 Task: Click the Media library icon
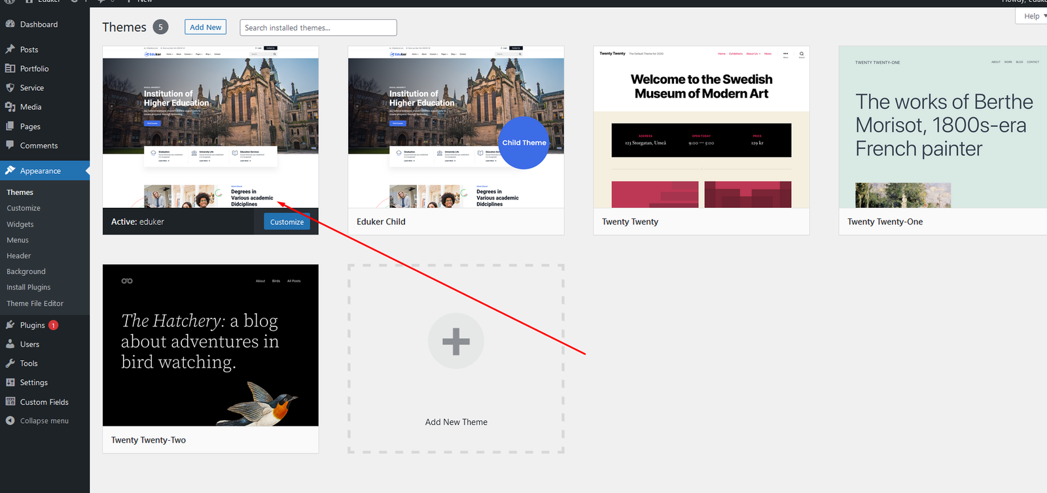10,107
